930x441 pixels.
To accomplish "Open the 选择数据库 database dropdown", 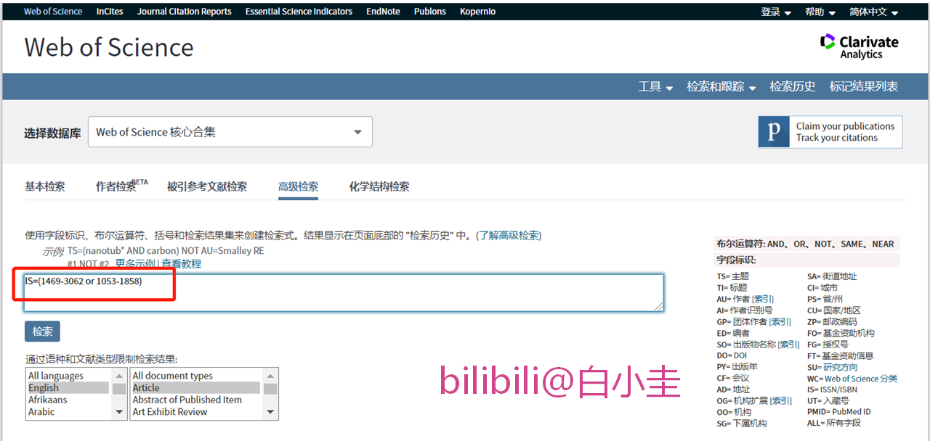I will tap(230, 132).
